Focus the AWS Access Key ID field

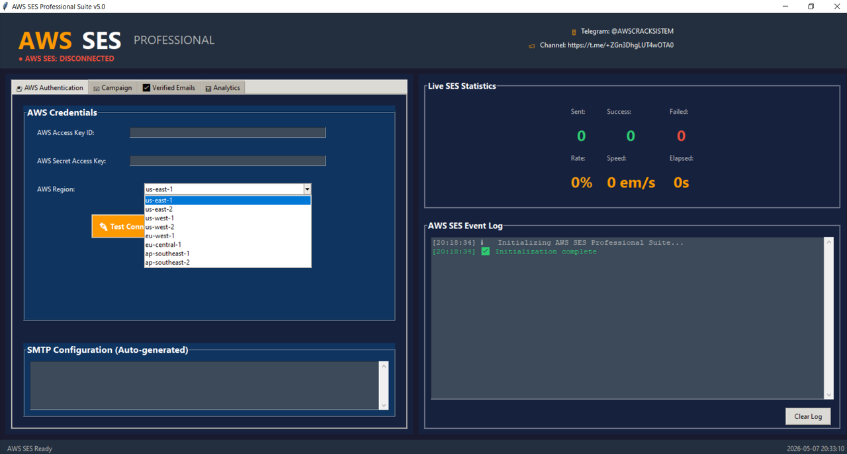point(228,133)
